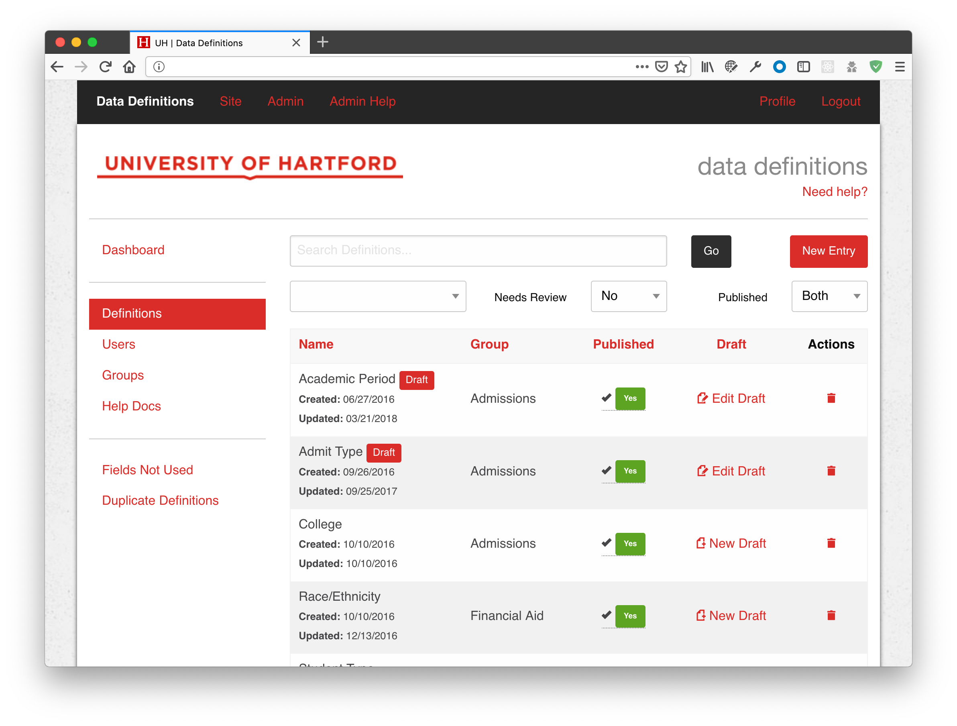Click the globe-with-pen extension icon
Image resolution: width=957 pixels, height=726 pixels.
(731, 67)
